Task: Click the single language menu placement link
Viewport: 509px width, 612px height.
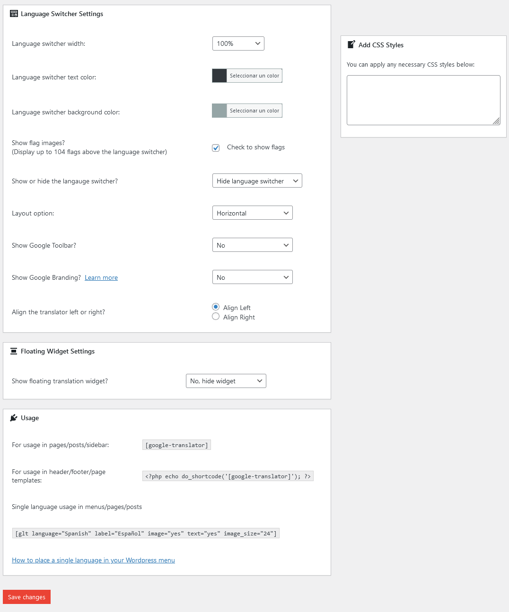Action: click(x=93, y=560)
